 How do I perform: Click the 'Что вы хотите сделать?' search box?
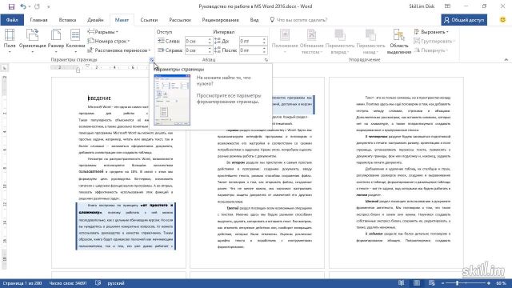click(x=298, y=20)
